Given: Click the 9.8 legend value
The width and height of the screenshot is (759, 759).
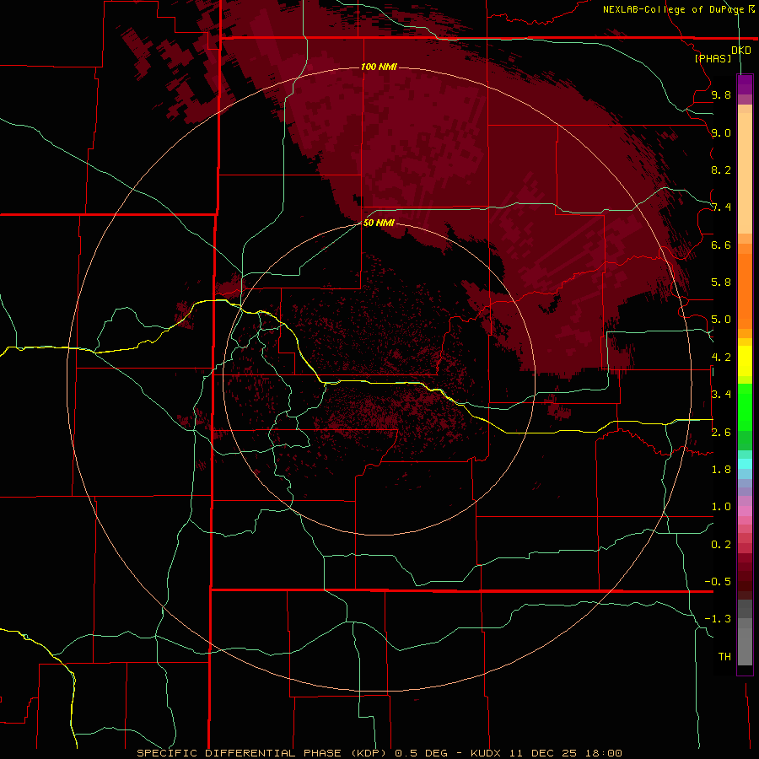Looking at the screenshot, I should tap(721, 94).
